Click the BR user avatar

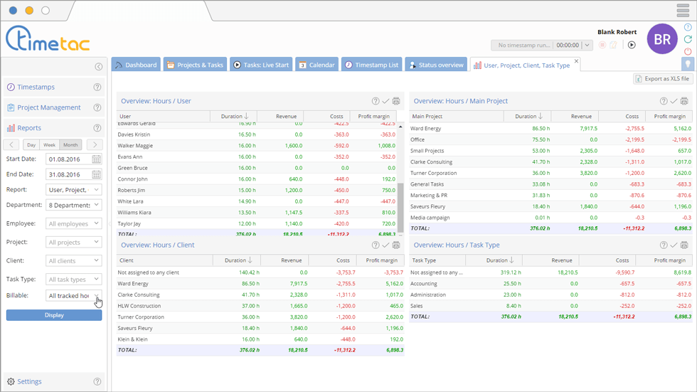pyautogui.click(x=662, y=39)
